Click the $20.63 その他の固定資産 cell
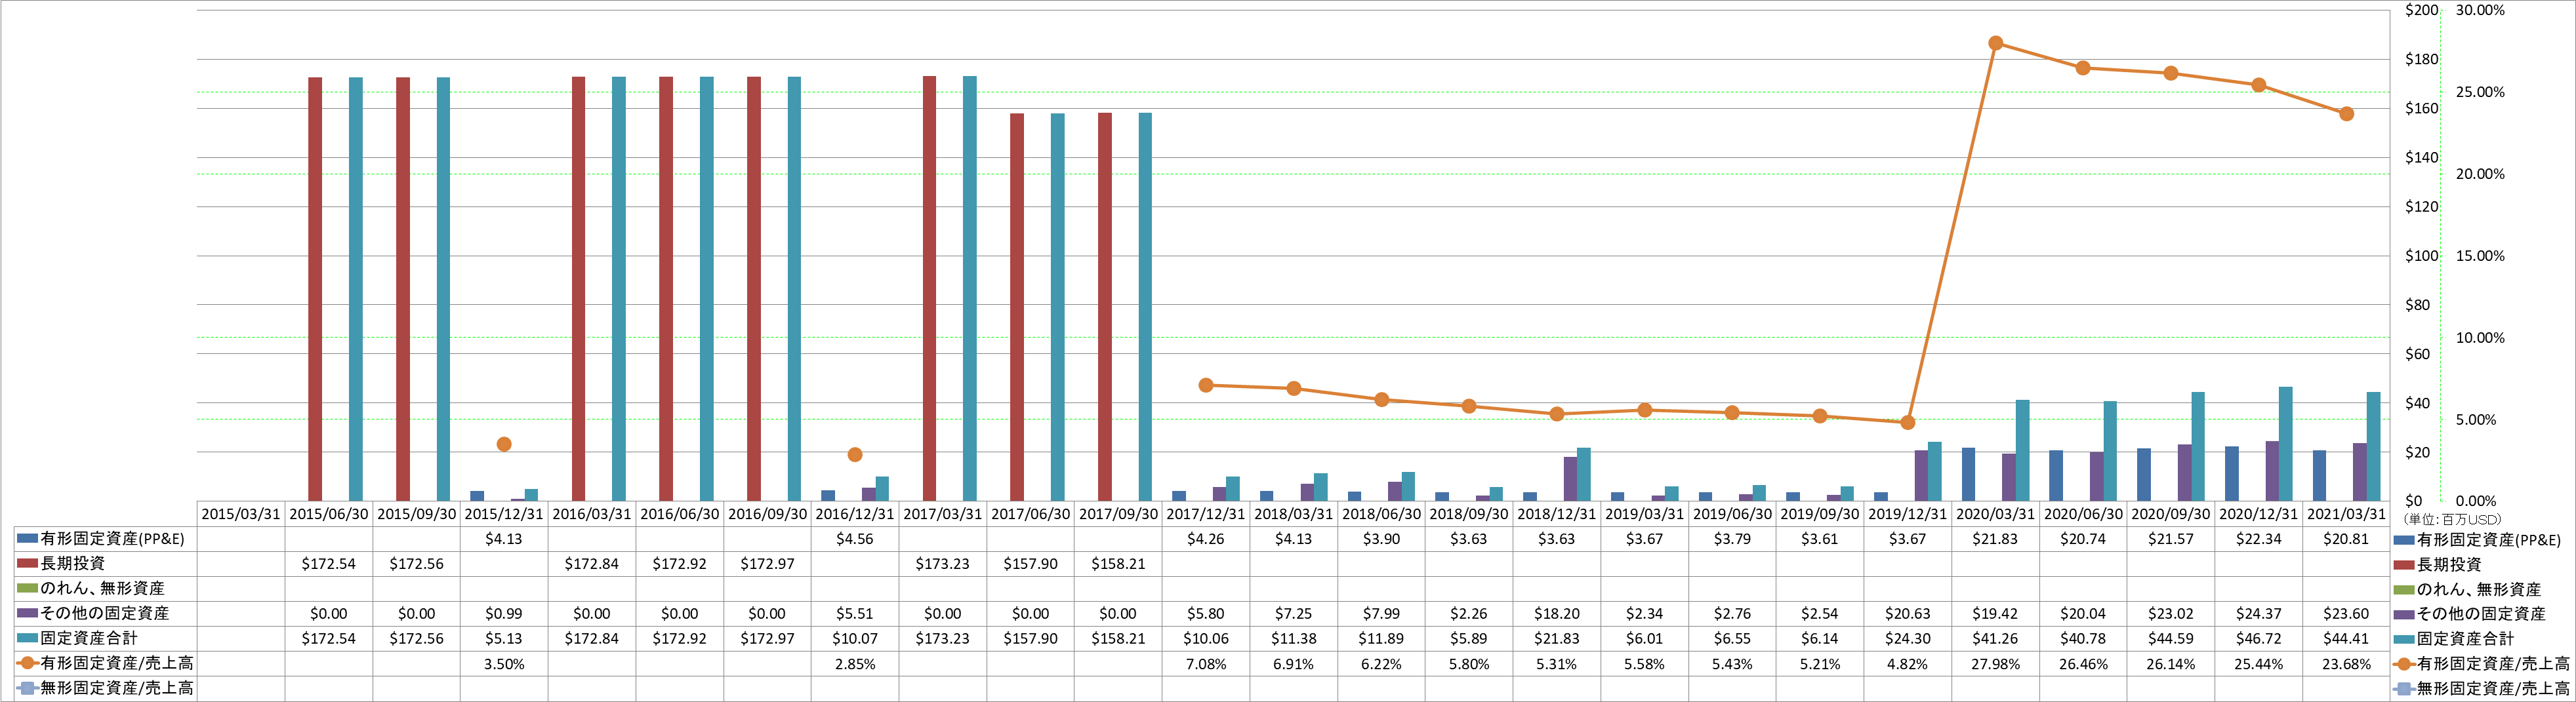Screen dimensions: 2576x702 pos(1908,613)
